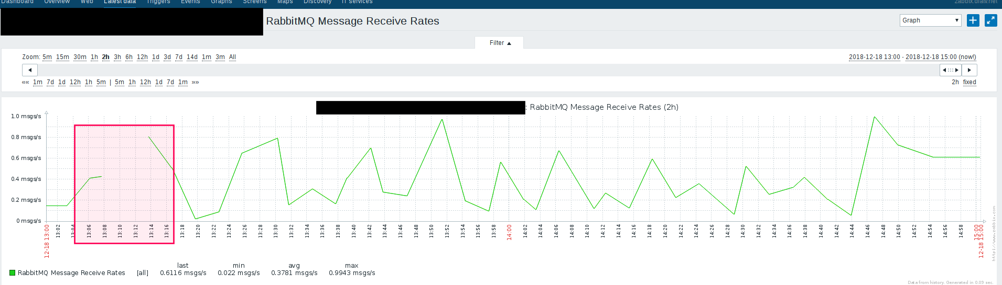Shift time forward by 5m, right of separator
Screen dimensions: 1002x285
120,82
